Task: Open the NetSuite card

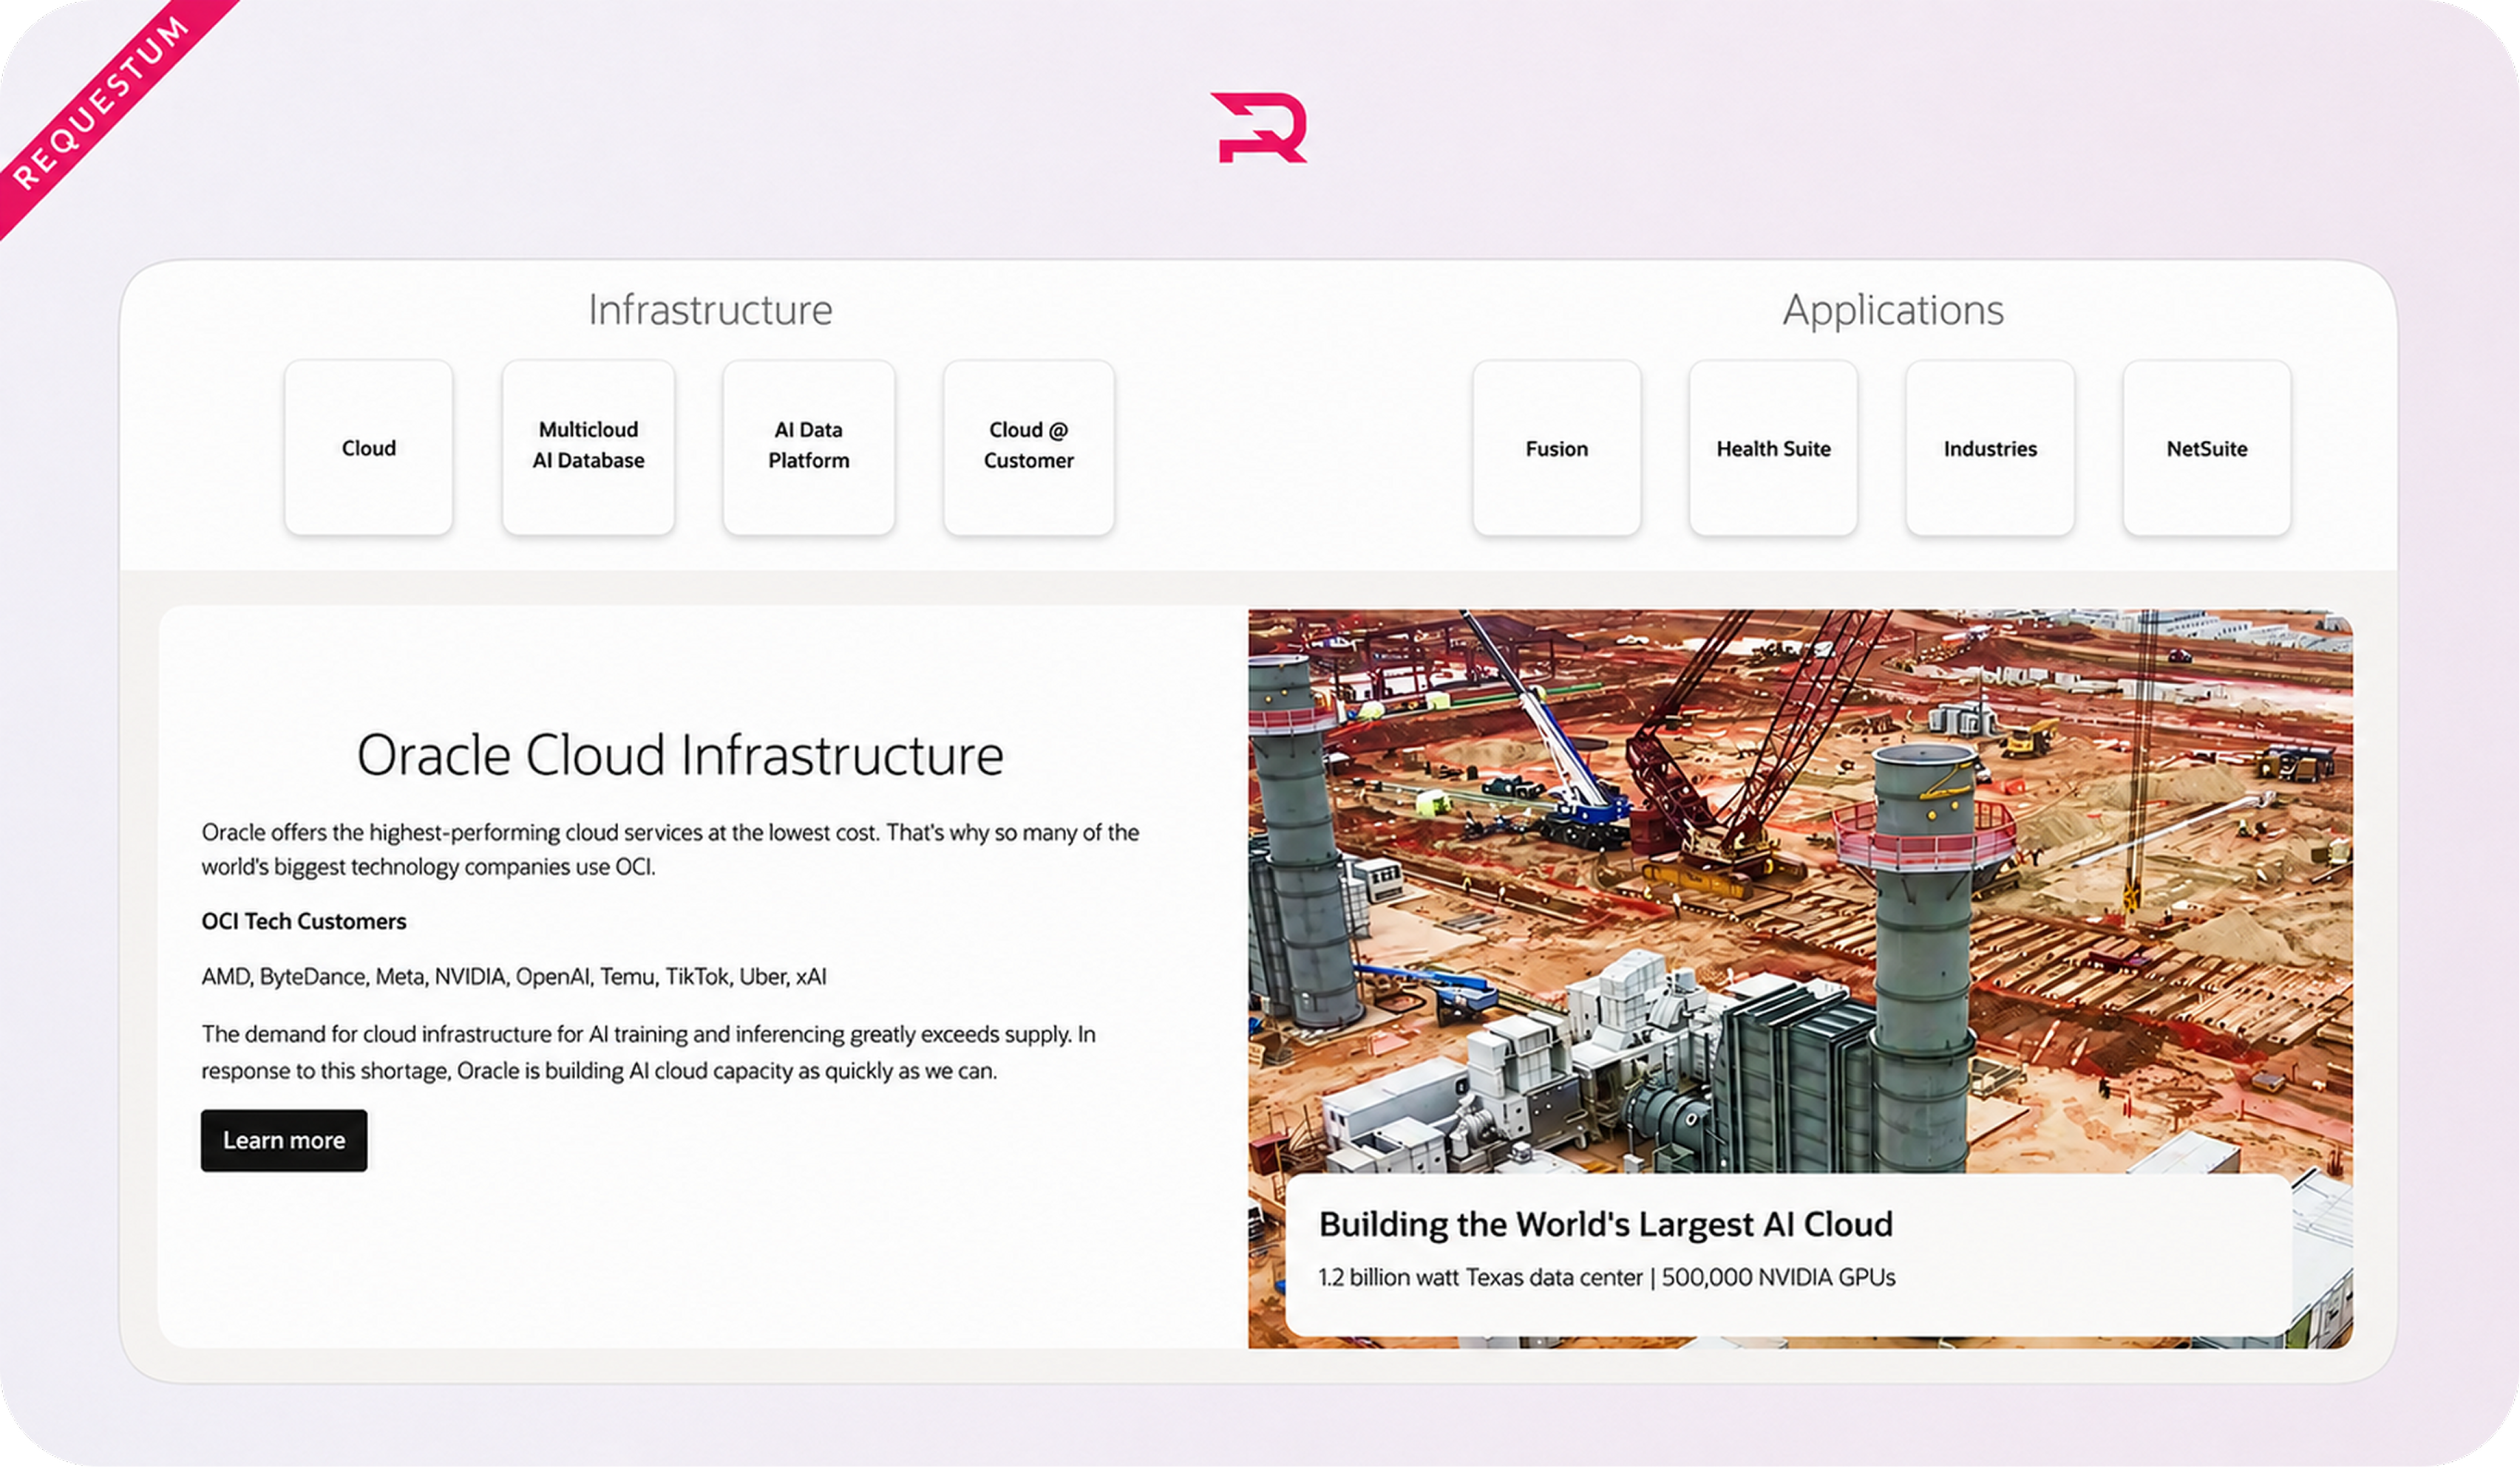Action: coord(2207,448)
